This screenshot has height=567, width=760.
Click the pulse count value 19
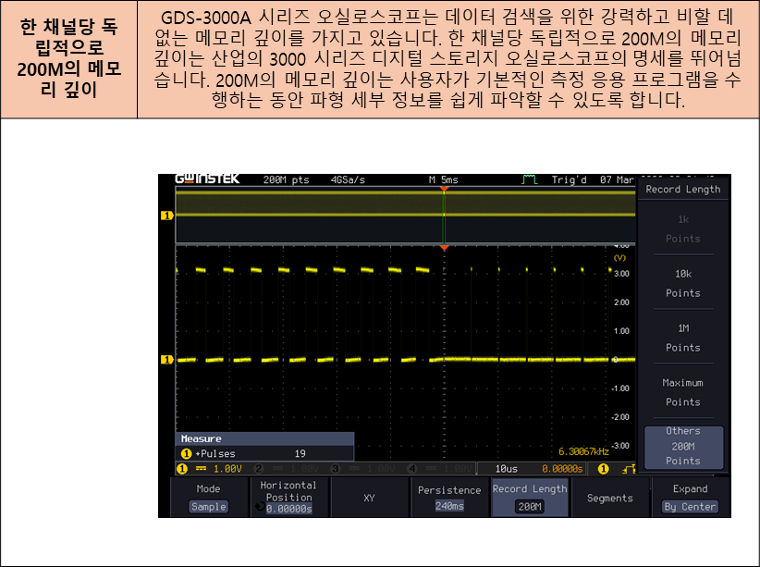point(300,453)
